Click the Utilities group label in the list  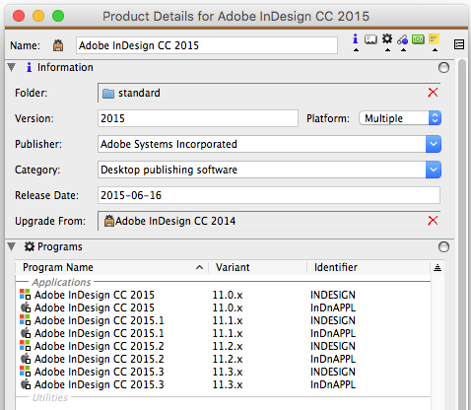tap(50, 397)
